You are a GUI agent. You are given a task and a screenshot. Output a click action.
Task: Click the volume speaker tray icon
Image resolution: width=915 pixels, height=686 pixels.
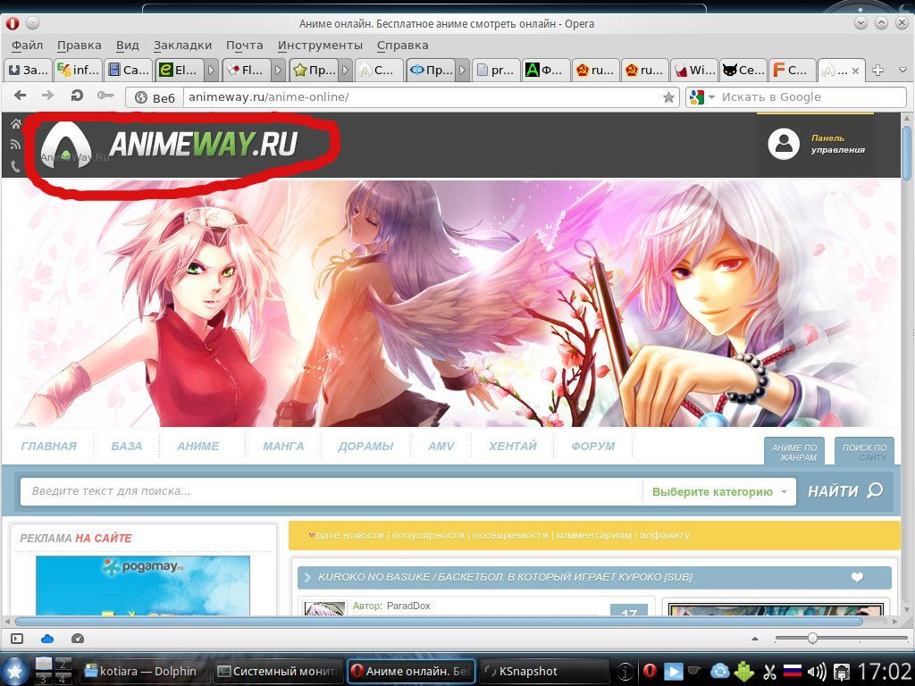click(x=817, y=672)
